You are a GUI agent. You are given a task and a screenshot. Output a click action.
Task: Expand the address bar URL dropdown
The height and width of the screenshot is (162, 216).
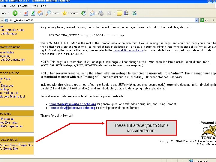click(196, 20)
